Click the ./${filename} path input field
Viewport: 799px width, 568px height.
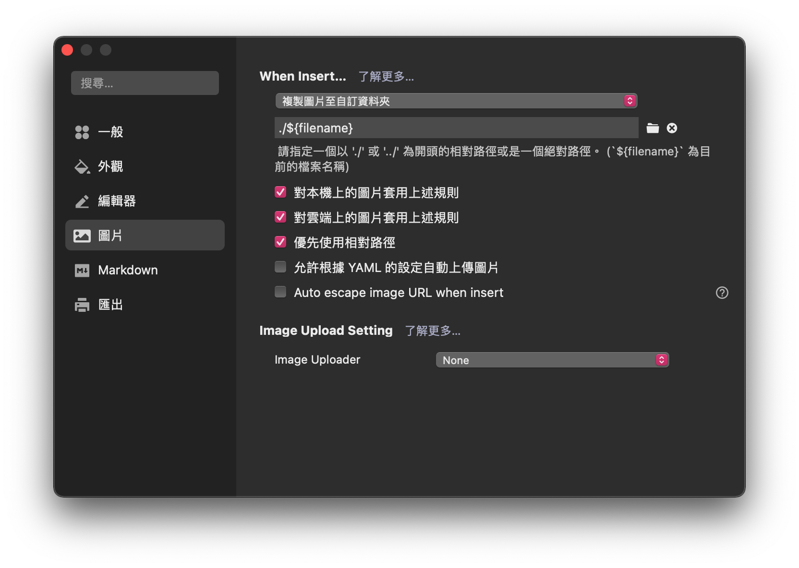click(x=457, y=128)
